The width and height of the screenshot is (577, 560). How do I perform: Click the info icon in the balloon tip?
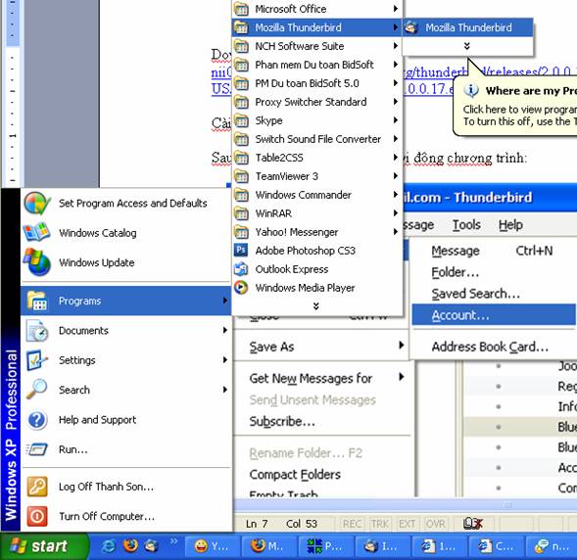click(471, 90)
